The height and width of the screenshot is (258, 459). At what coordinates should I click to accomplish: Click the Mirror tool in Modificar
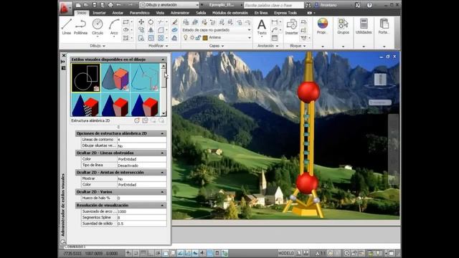click(x=151, y=30)
